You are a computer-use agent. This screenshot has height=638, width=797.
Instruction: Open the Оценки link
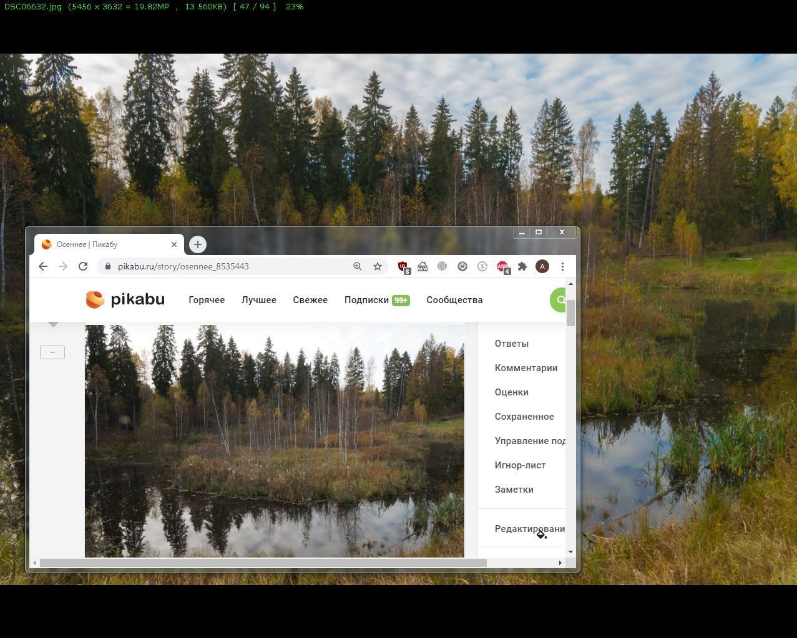tap(512, 392)
